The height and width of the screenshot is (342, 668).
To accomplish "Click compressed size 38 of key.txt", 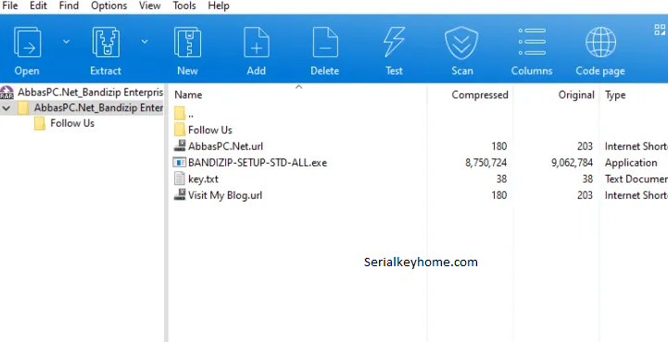I will [x=501, y=179].
